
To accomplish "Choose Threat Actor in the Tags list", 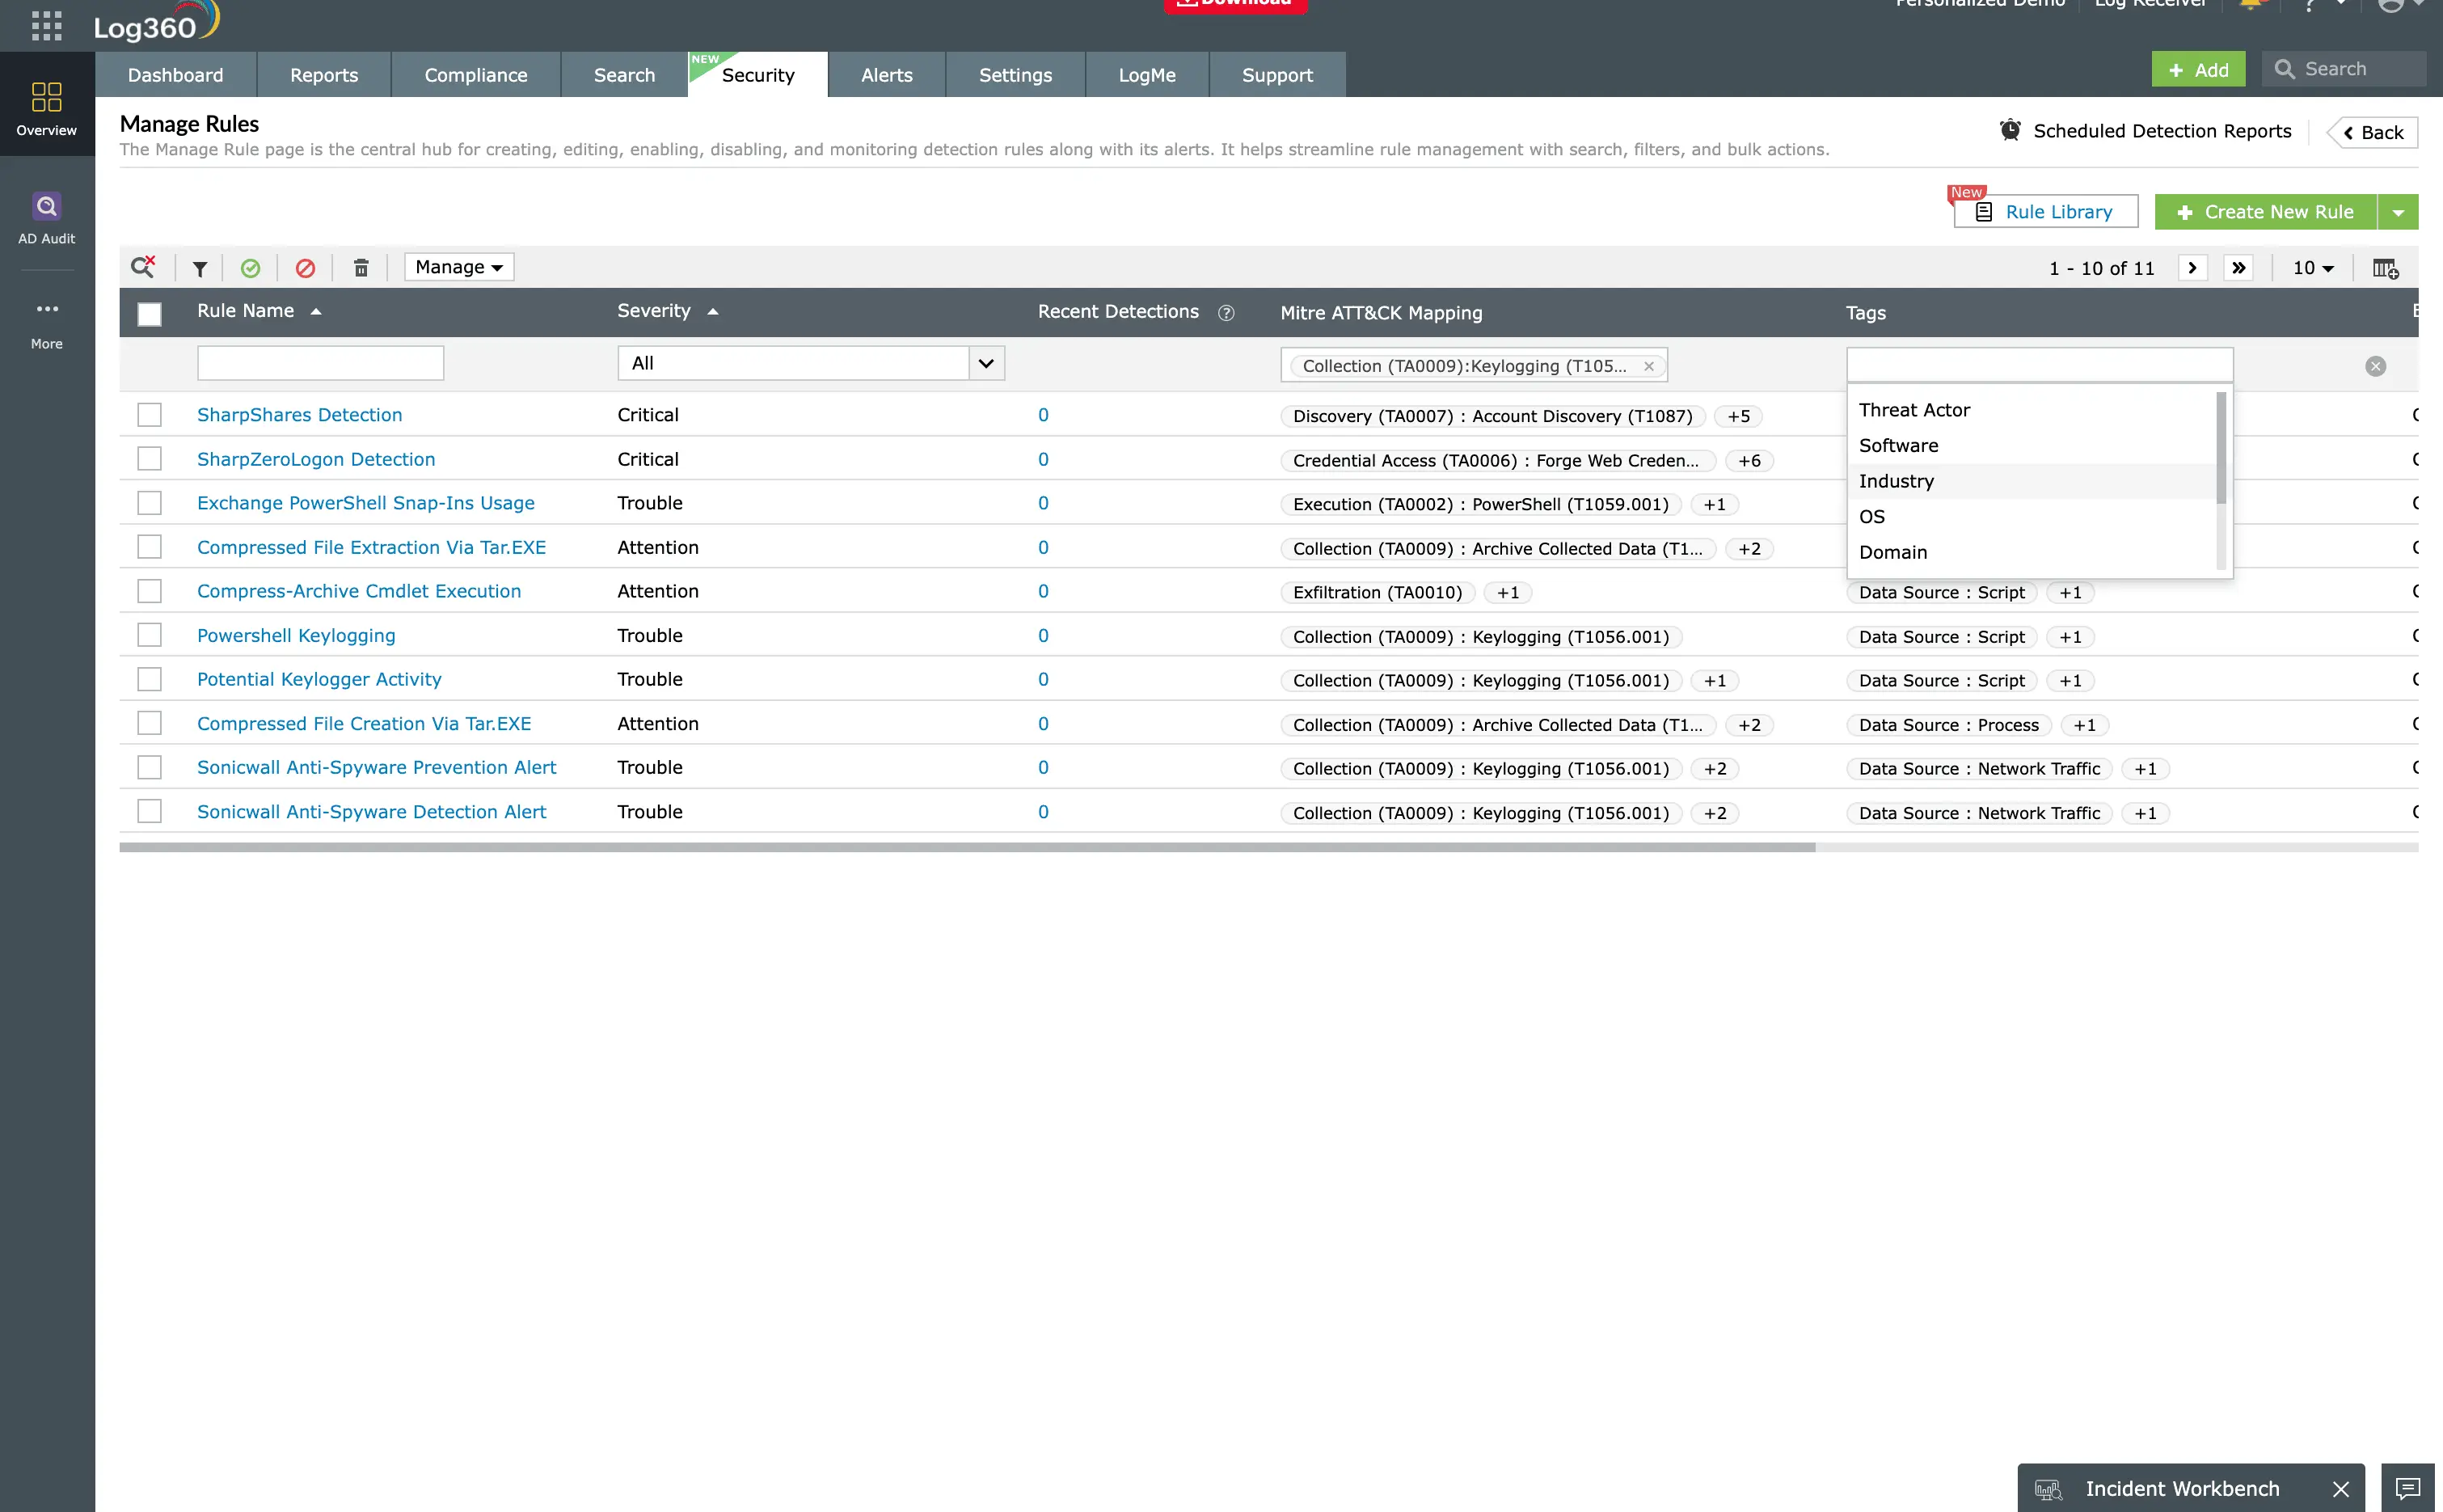I will [2030, 410].
